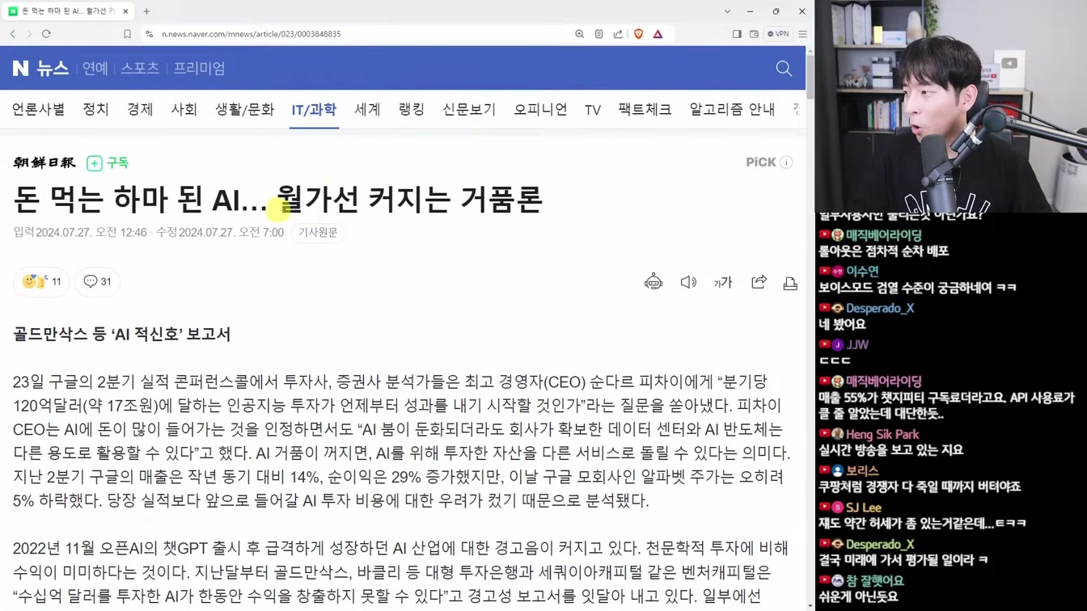The width and height of the screenshot is (1087, 611).
Task: Select the IT/과학 menu tab
Action: point(314,109)
